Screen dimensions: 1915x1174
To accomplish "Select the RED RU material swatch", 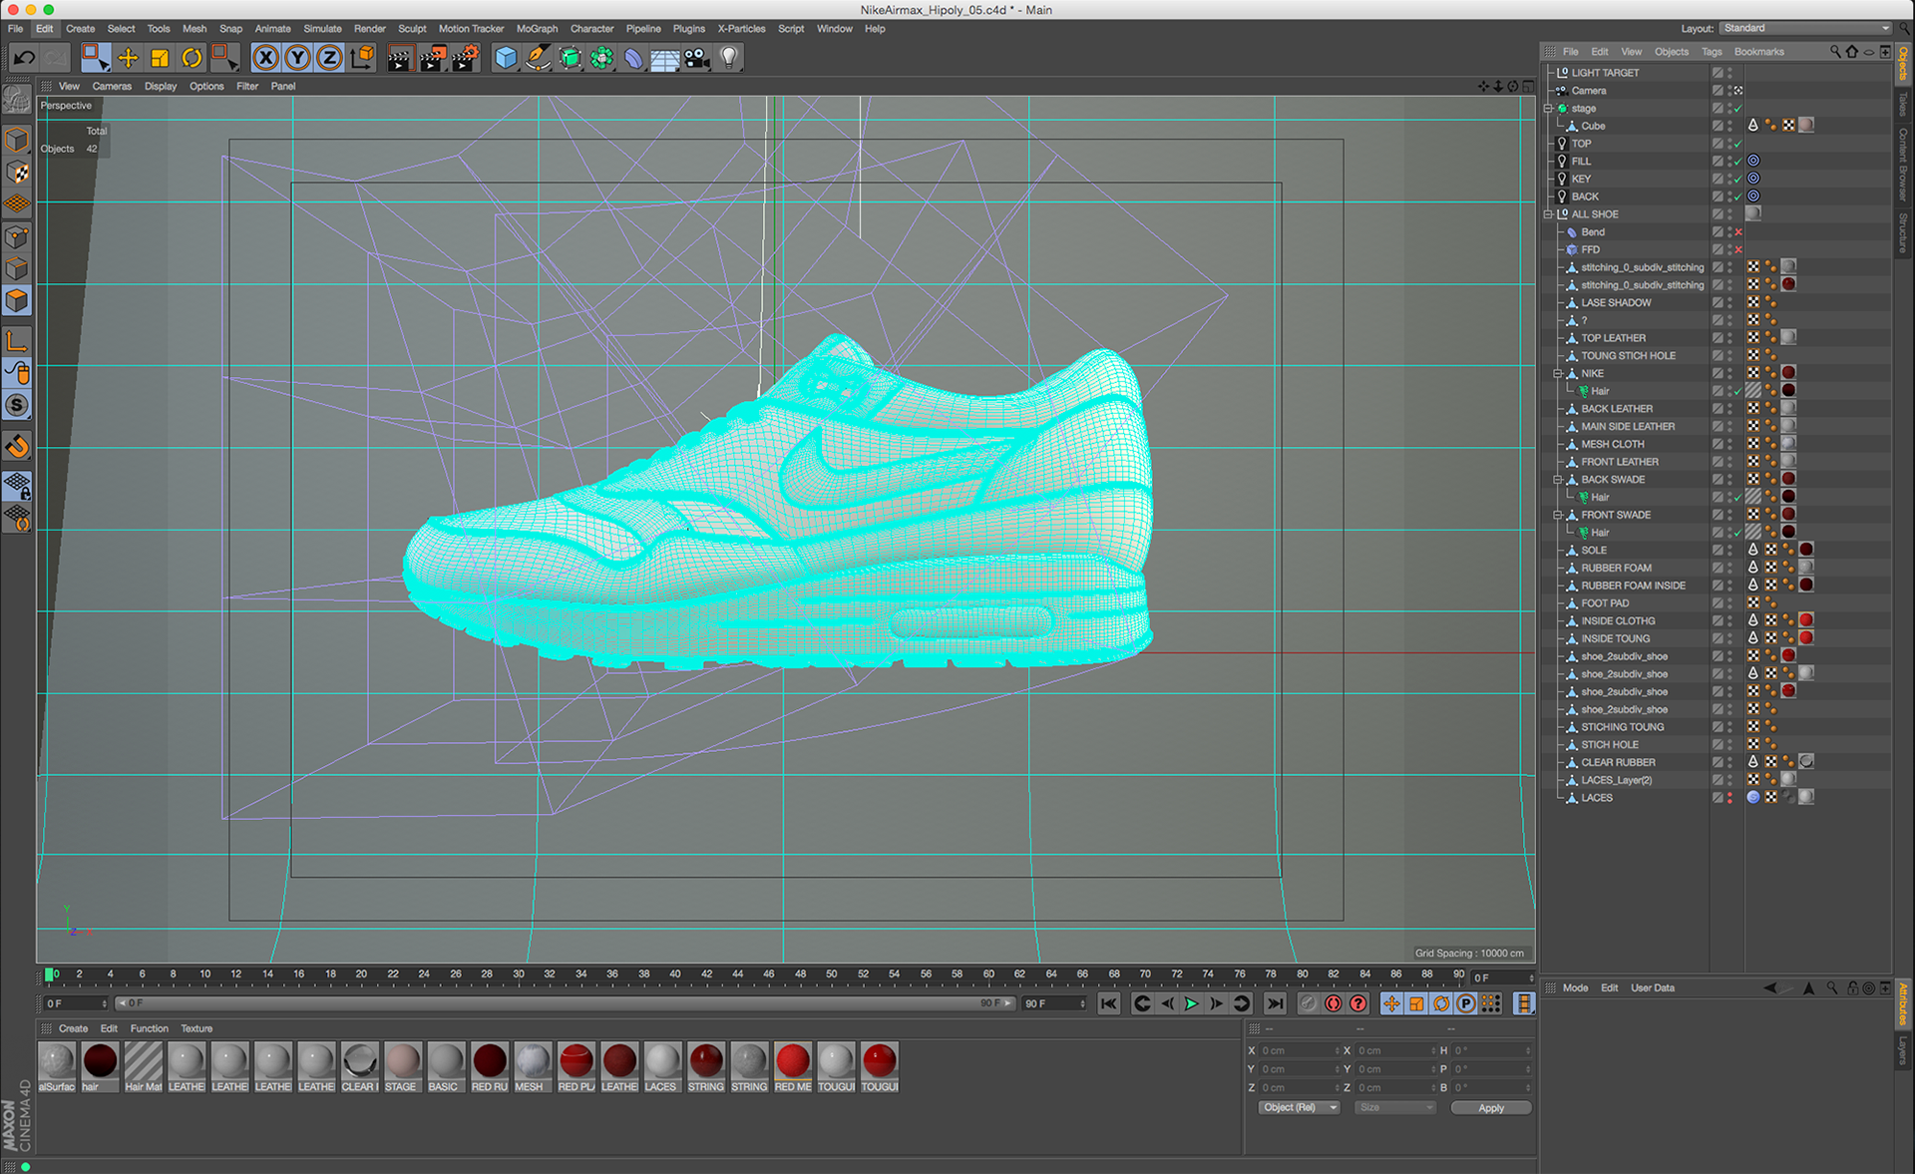I will click(490, 1061).
